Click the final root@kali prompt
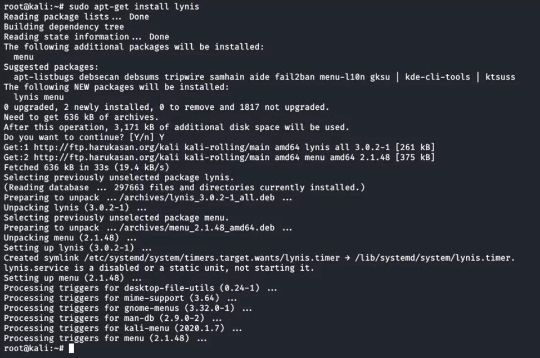This screenshot has width=540, height=358. pyautogui.click(x=34, y=348)
